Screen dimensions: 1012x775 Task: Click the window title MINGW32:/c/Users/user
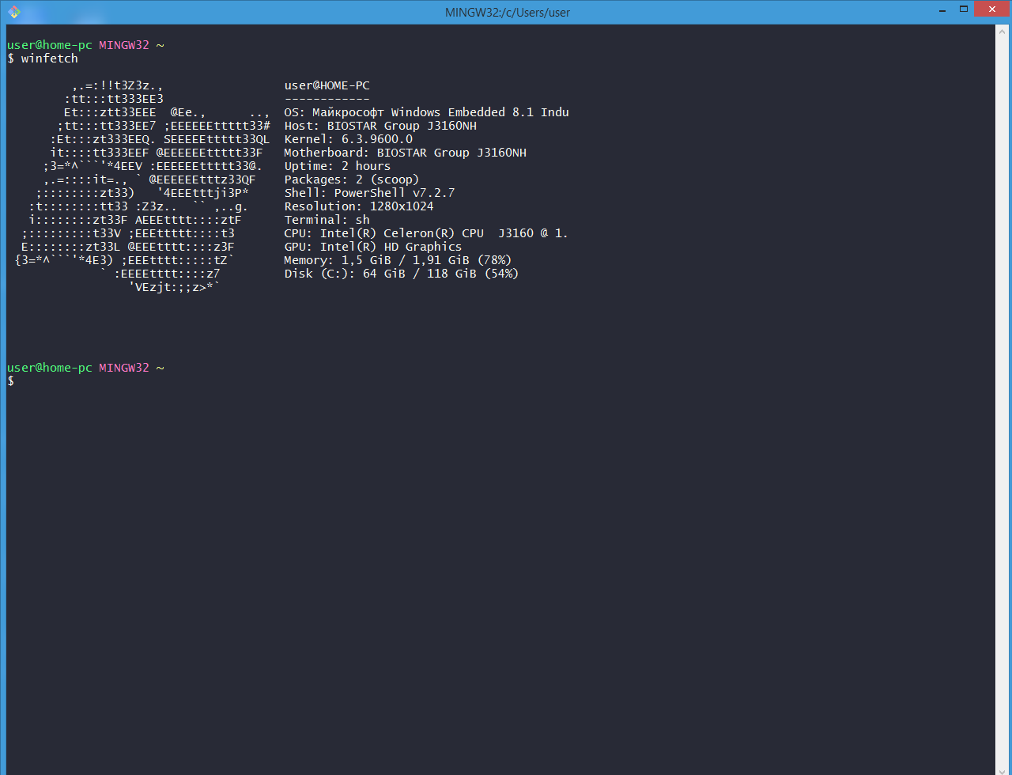508,12
